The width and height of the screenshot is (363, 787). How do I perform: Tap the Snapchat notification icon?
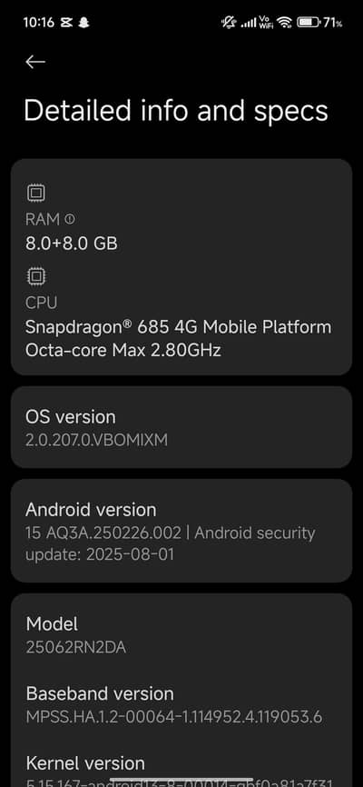(x=84, y=23)
